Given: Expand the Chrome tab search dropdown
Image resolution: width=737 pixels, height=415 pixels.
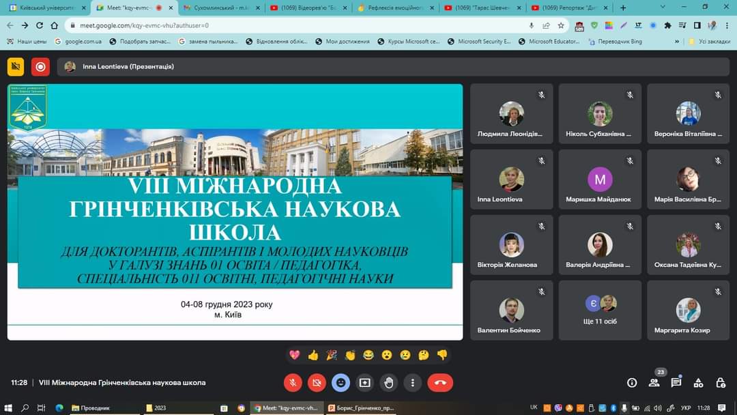Looking at the screenshot, I should (x=665, y=8).
